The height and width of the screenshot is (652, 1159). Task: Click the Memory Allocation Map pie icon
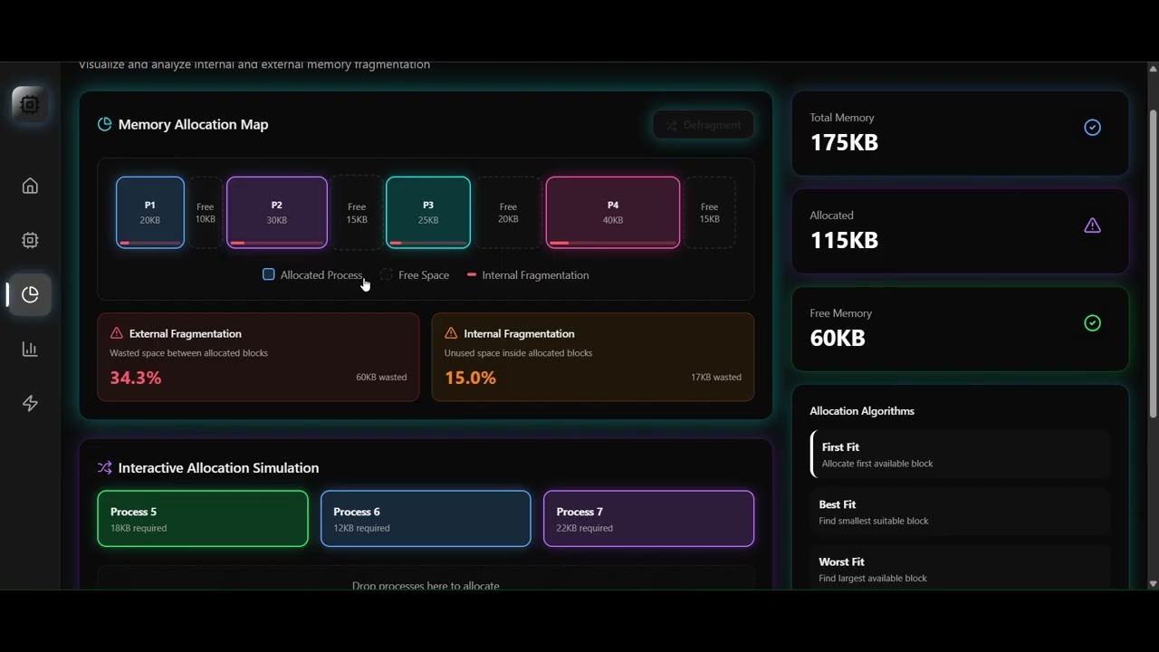104,124
